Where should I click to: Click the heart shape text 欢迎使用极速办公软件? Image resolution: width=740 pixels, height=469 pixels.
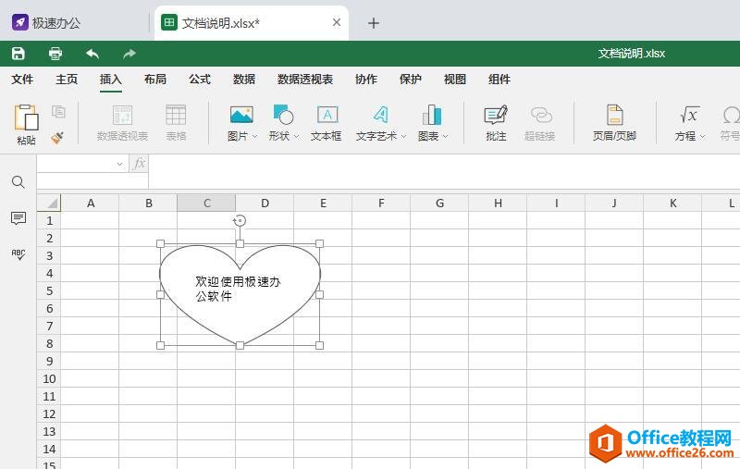(x=238, y=289)
